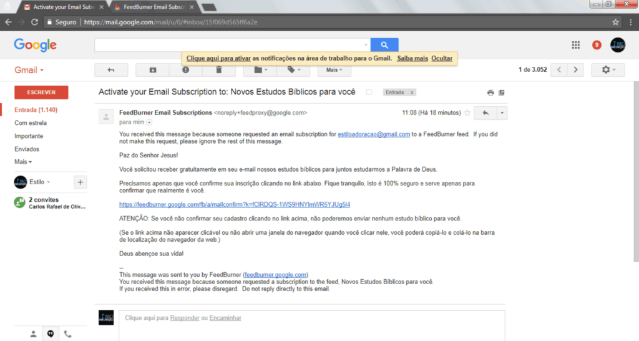
Task: Open the settings gear menu
Action: [x=608, y=70]
